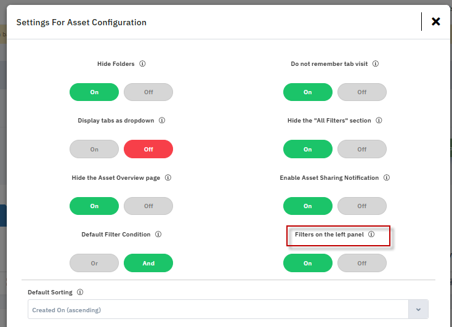Screen dimensions: 452x327
Task: Switch Display tabs as dropdown to On
Action: pos(94,149)
